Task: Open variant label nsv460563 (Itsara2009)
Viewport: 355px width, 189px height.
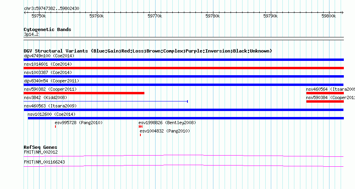Action: coord(50,106)
